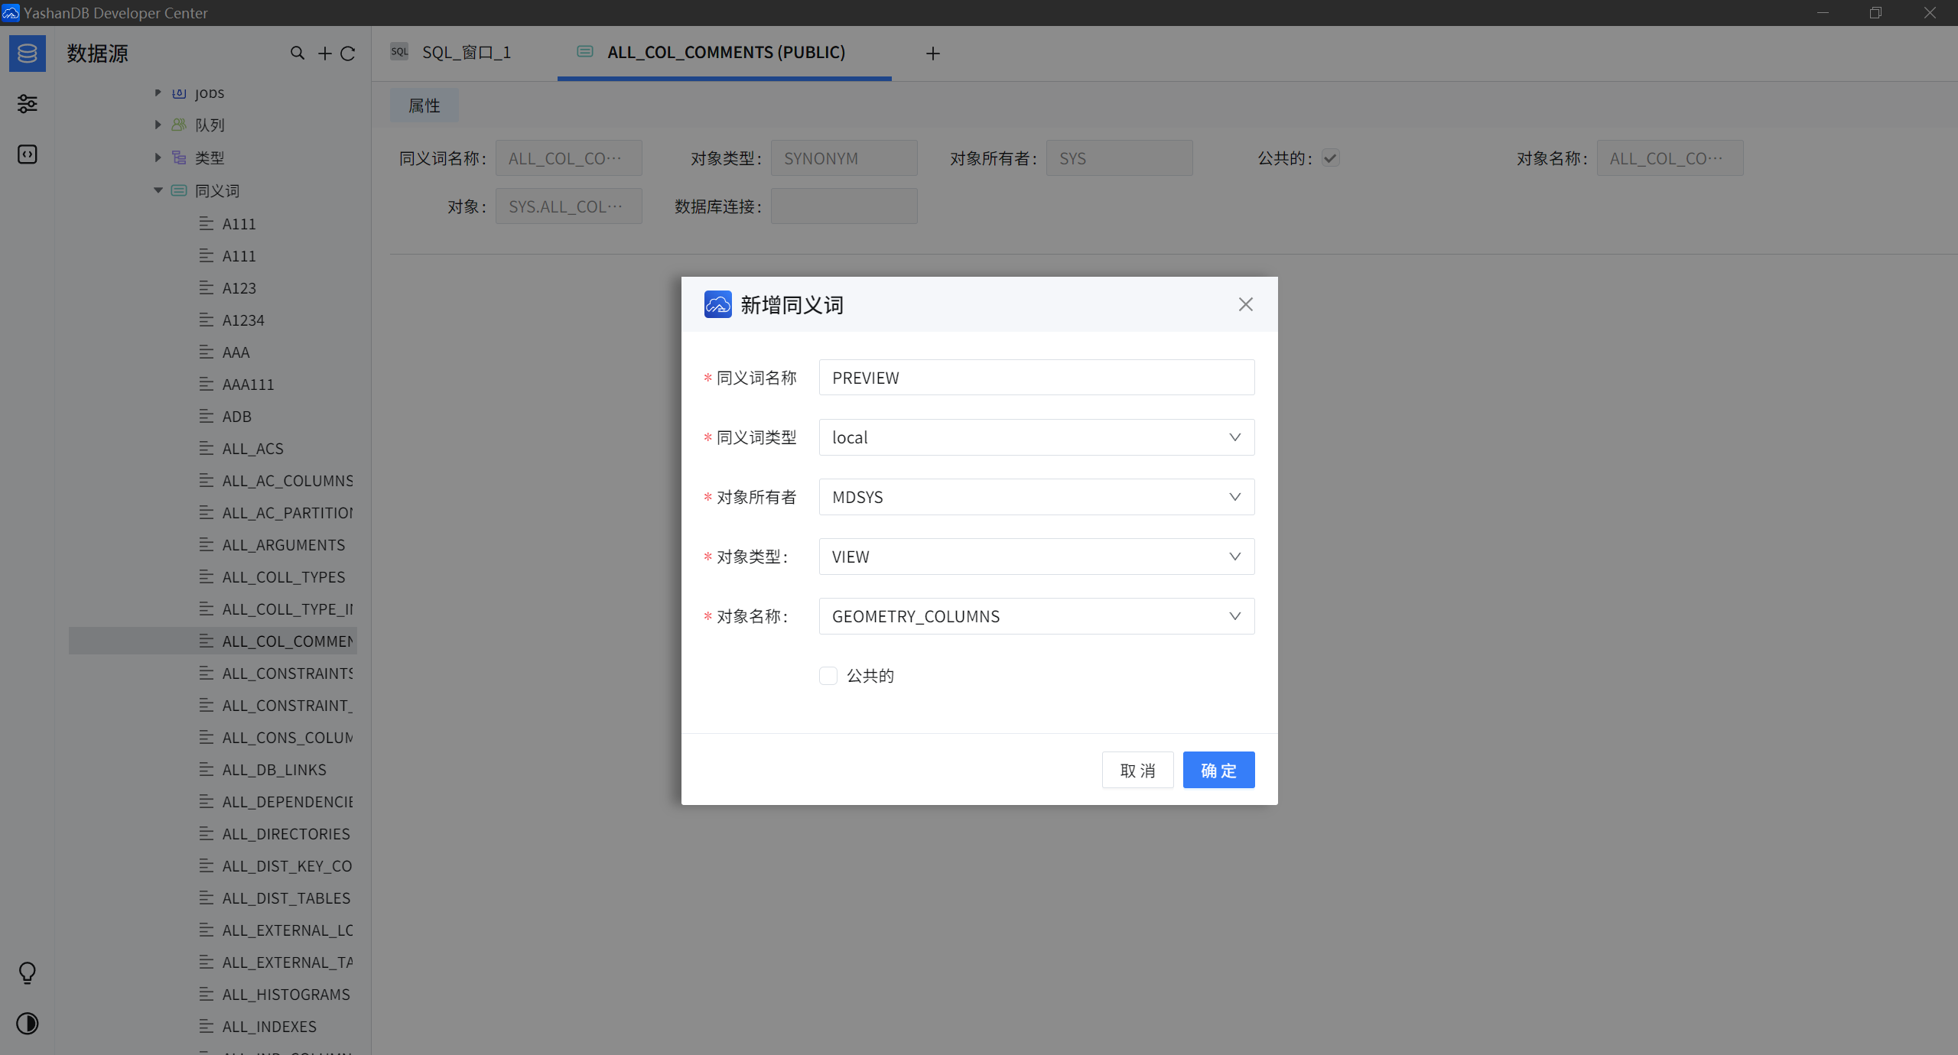Select the ALL_EXTERNAL_TA synonym
The height and width of the screenshot is (1055, 1958).
(288, 962)
